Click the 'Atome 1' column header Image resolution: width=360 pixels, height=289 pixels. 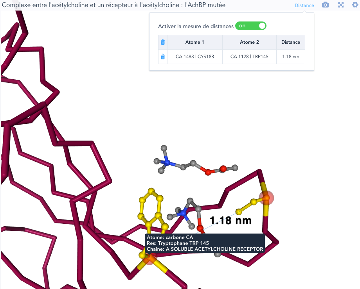tap(195, 42)
